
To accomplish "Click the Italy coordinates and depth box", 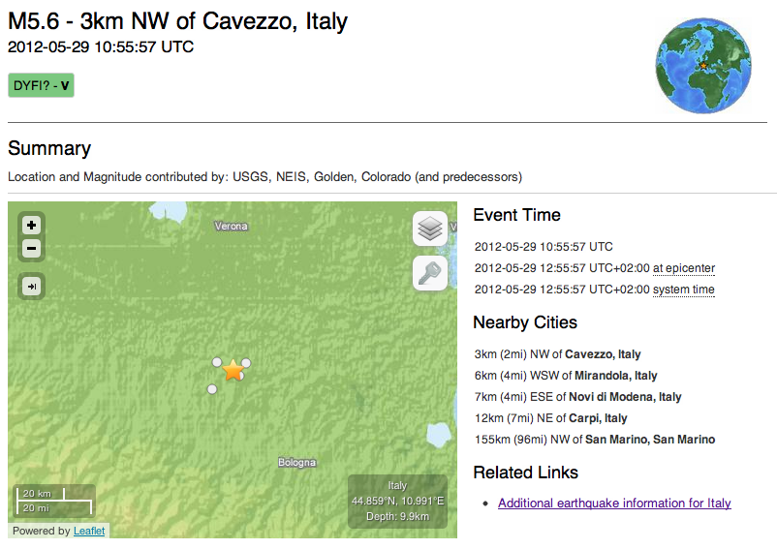I will pyautogui.click(x=397, y=501).
